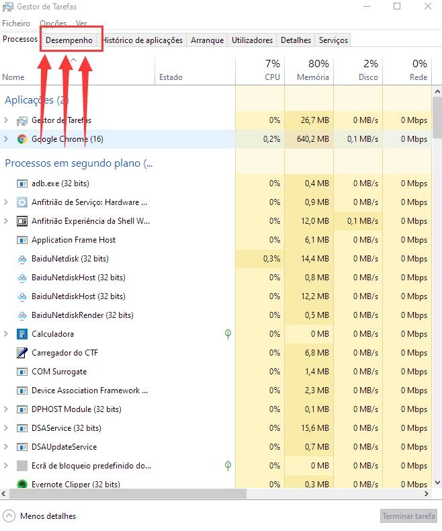Click Application Frame Host icon
The image size is (442, 531).
pos(22,240)
